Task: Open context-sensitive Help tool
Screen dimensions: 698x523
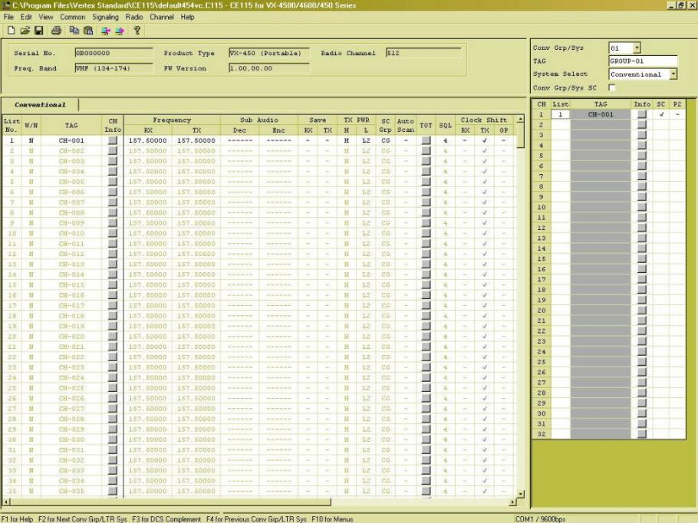Action: (137, 31)
